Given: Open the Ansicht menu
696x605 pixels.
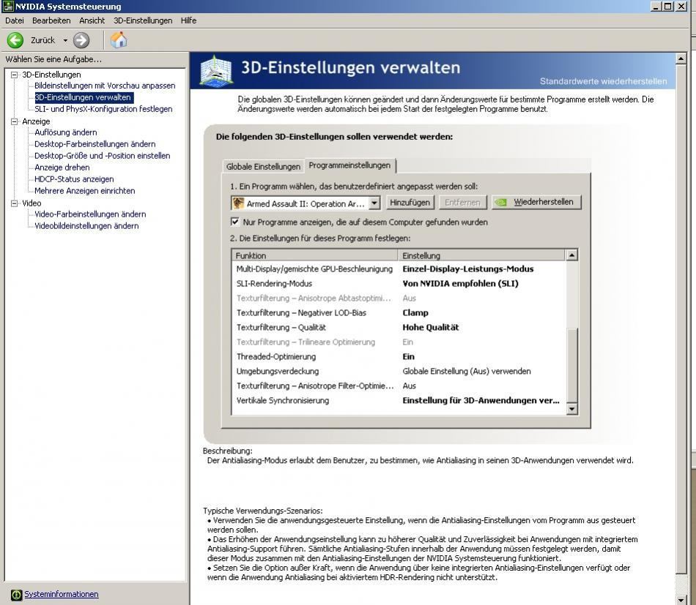Looking at the screenshot, I should point(92,20).
